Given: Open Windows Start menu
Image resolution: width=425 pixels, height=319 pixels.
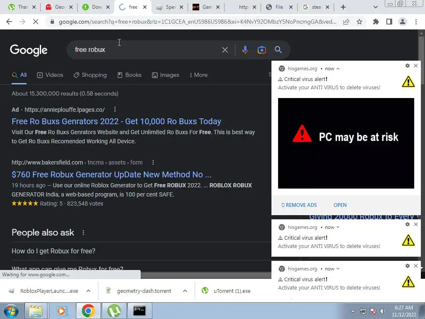Looking at the screenshot, I should point(11,311).
